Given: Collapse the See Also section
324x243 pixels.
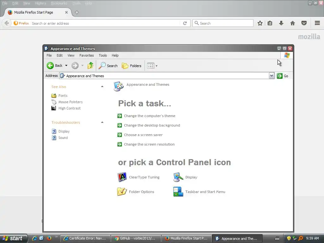Looking at the screenshot, I should (102, 87).
